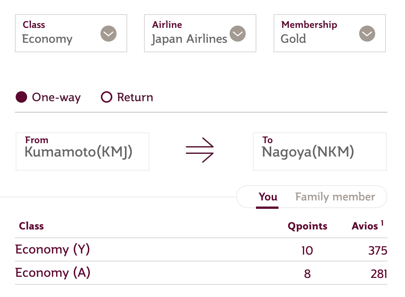Choose the Return trip radio button

(x=106, y=97)
